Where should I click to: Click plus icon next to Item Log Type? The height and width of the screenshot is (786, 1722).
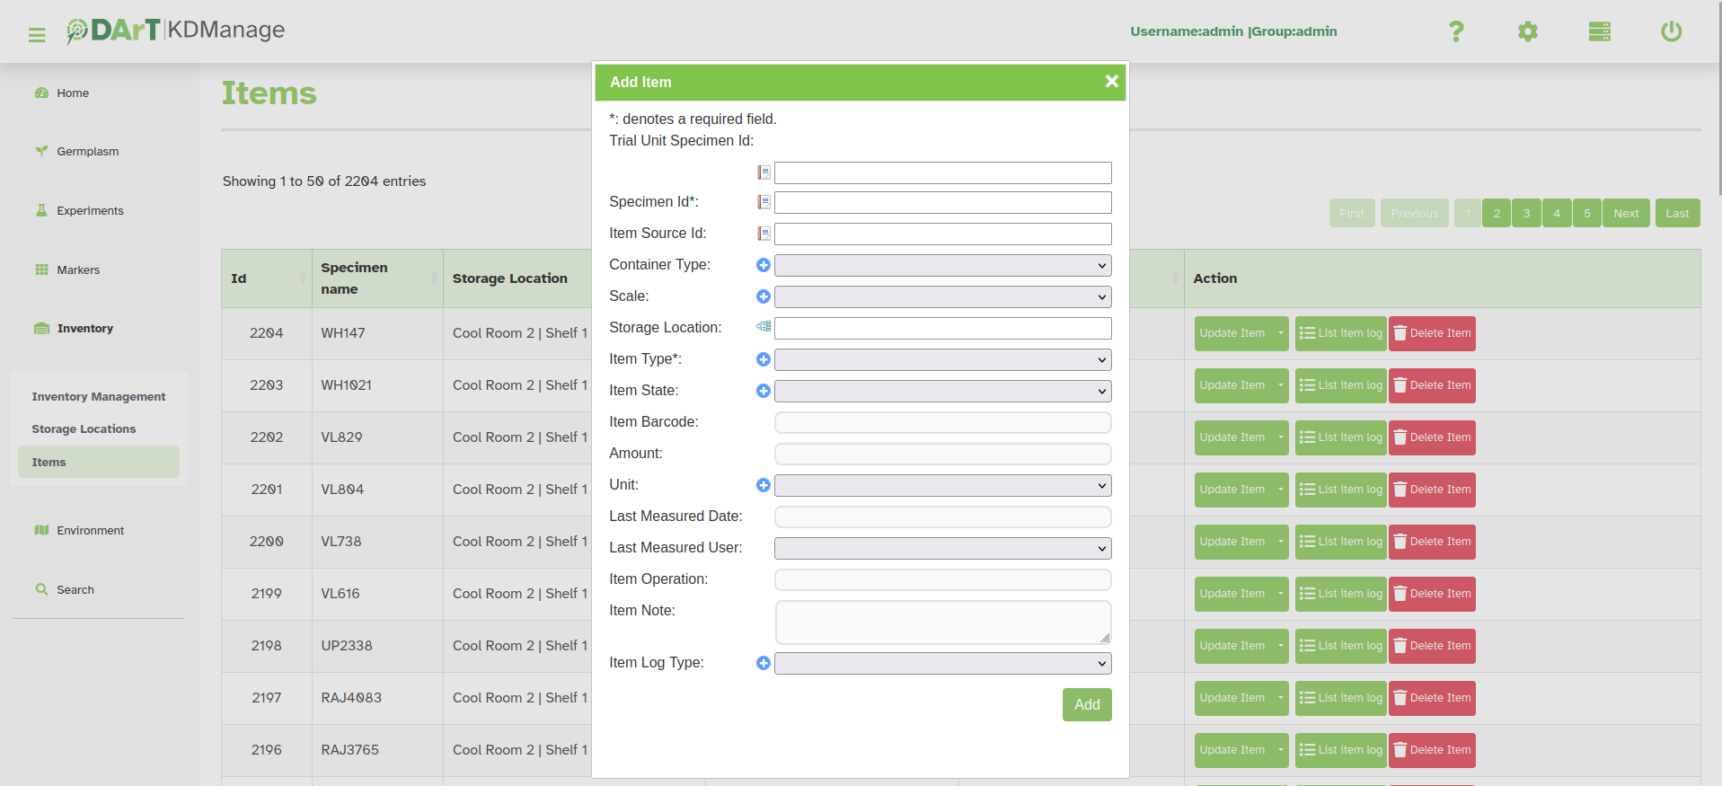pyautogui.click(x=764, y=663)
